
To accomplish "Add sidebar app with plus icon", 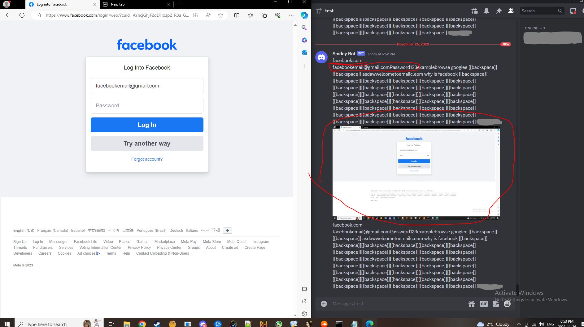I will click(304, 66).
